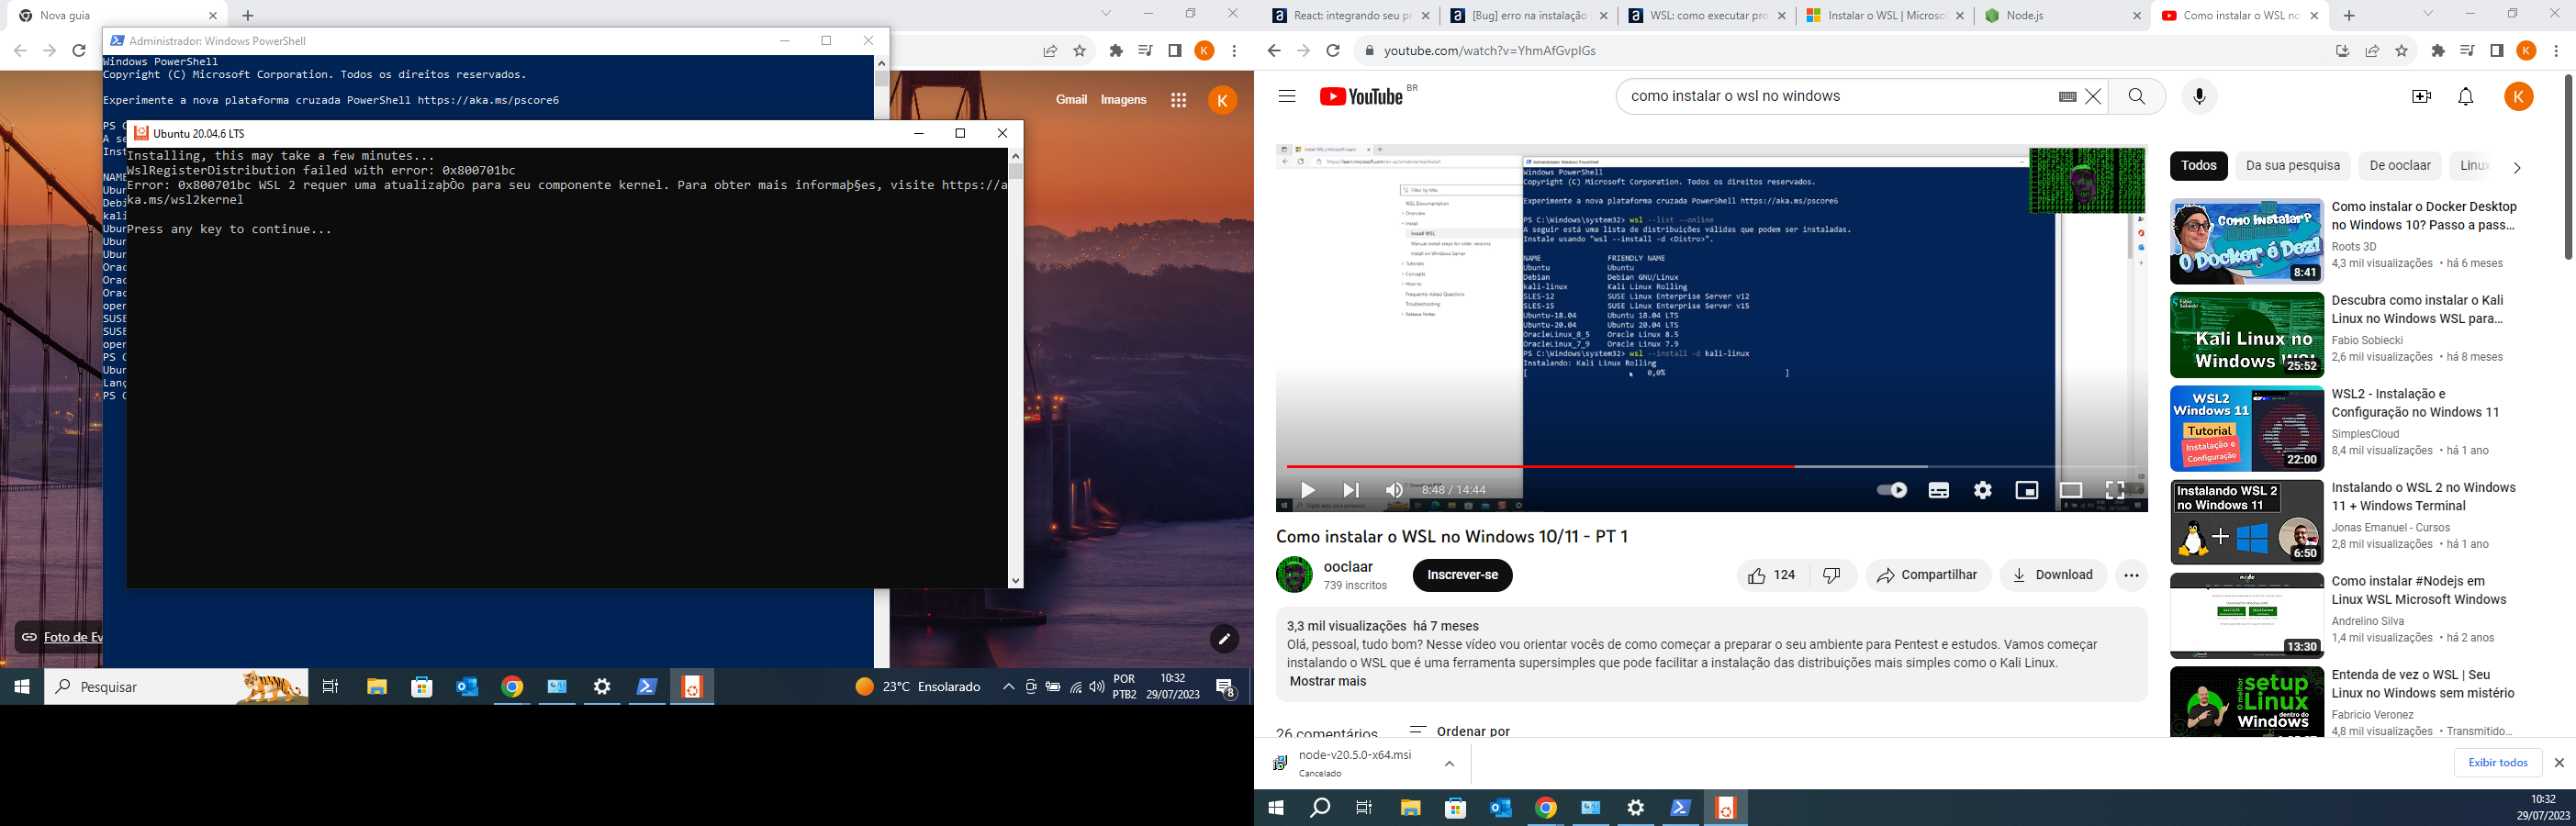This screenshot has width=2576, height=826.
Task: Open Windows Start menu on left taskbar
Action: pyautogui.click(x=21, y=687)
